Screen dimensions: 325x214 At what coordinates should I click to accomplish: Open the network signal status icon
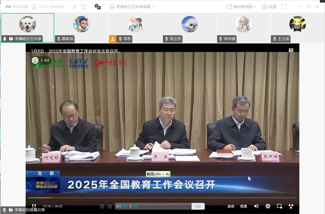pyautogui.click(x=74, y=7)
